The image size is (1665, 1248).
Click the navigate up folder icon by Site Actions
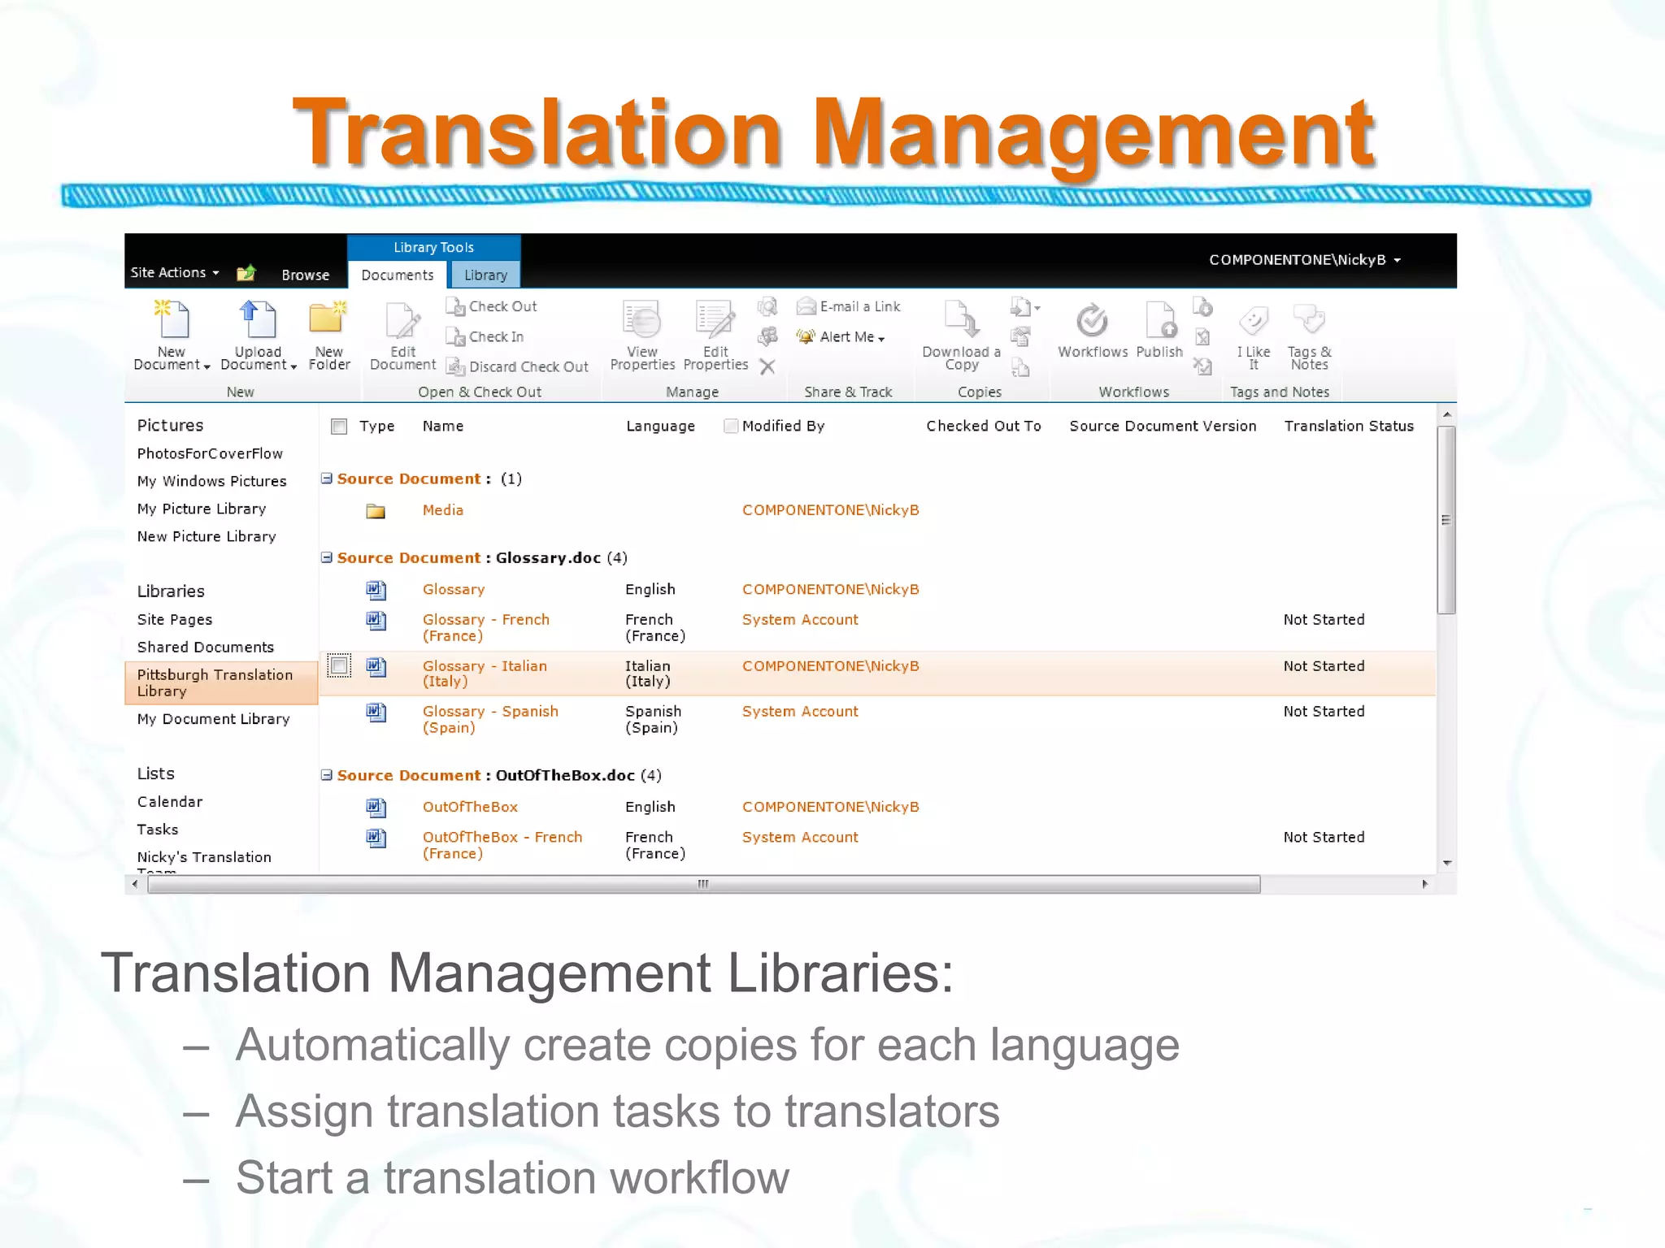tap(246, 273)
